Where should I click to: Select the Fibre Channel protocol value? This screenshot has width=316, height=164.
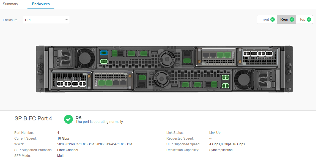[x=67, y=150]
